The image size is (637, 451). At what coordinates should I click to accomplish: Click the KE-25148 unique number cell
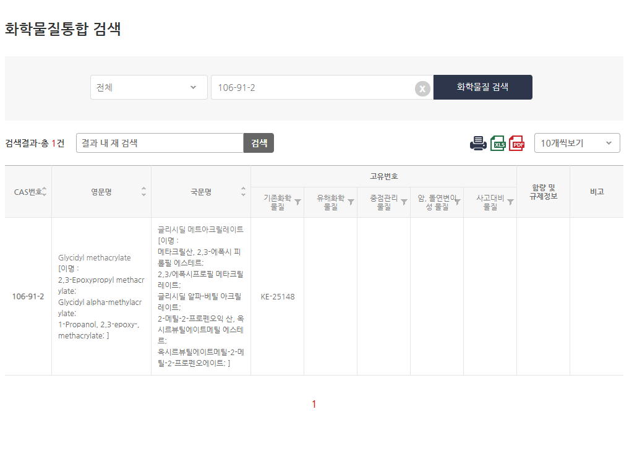point(278,296)
